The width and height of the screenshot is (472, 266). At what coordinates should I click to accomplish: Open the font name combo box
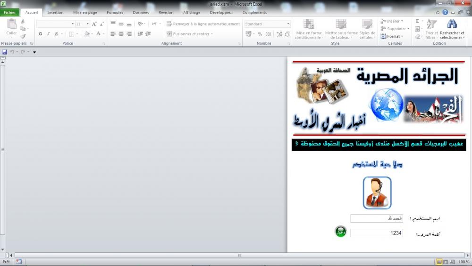(55, 24)
